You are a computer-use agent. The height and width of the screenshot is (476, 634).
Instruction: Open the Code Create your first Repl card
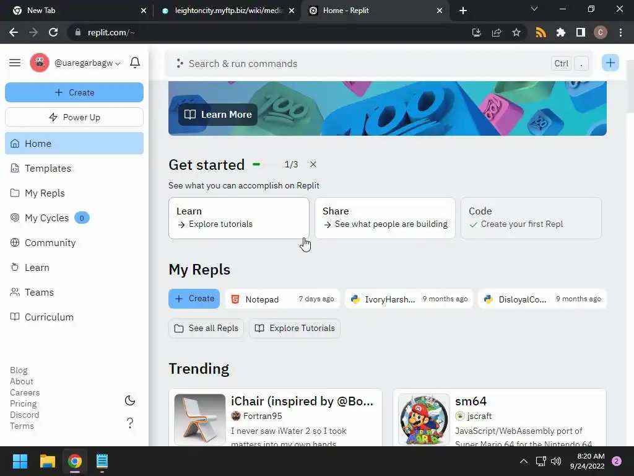pyautogui.click(x=531, y=218)
